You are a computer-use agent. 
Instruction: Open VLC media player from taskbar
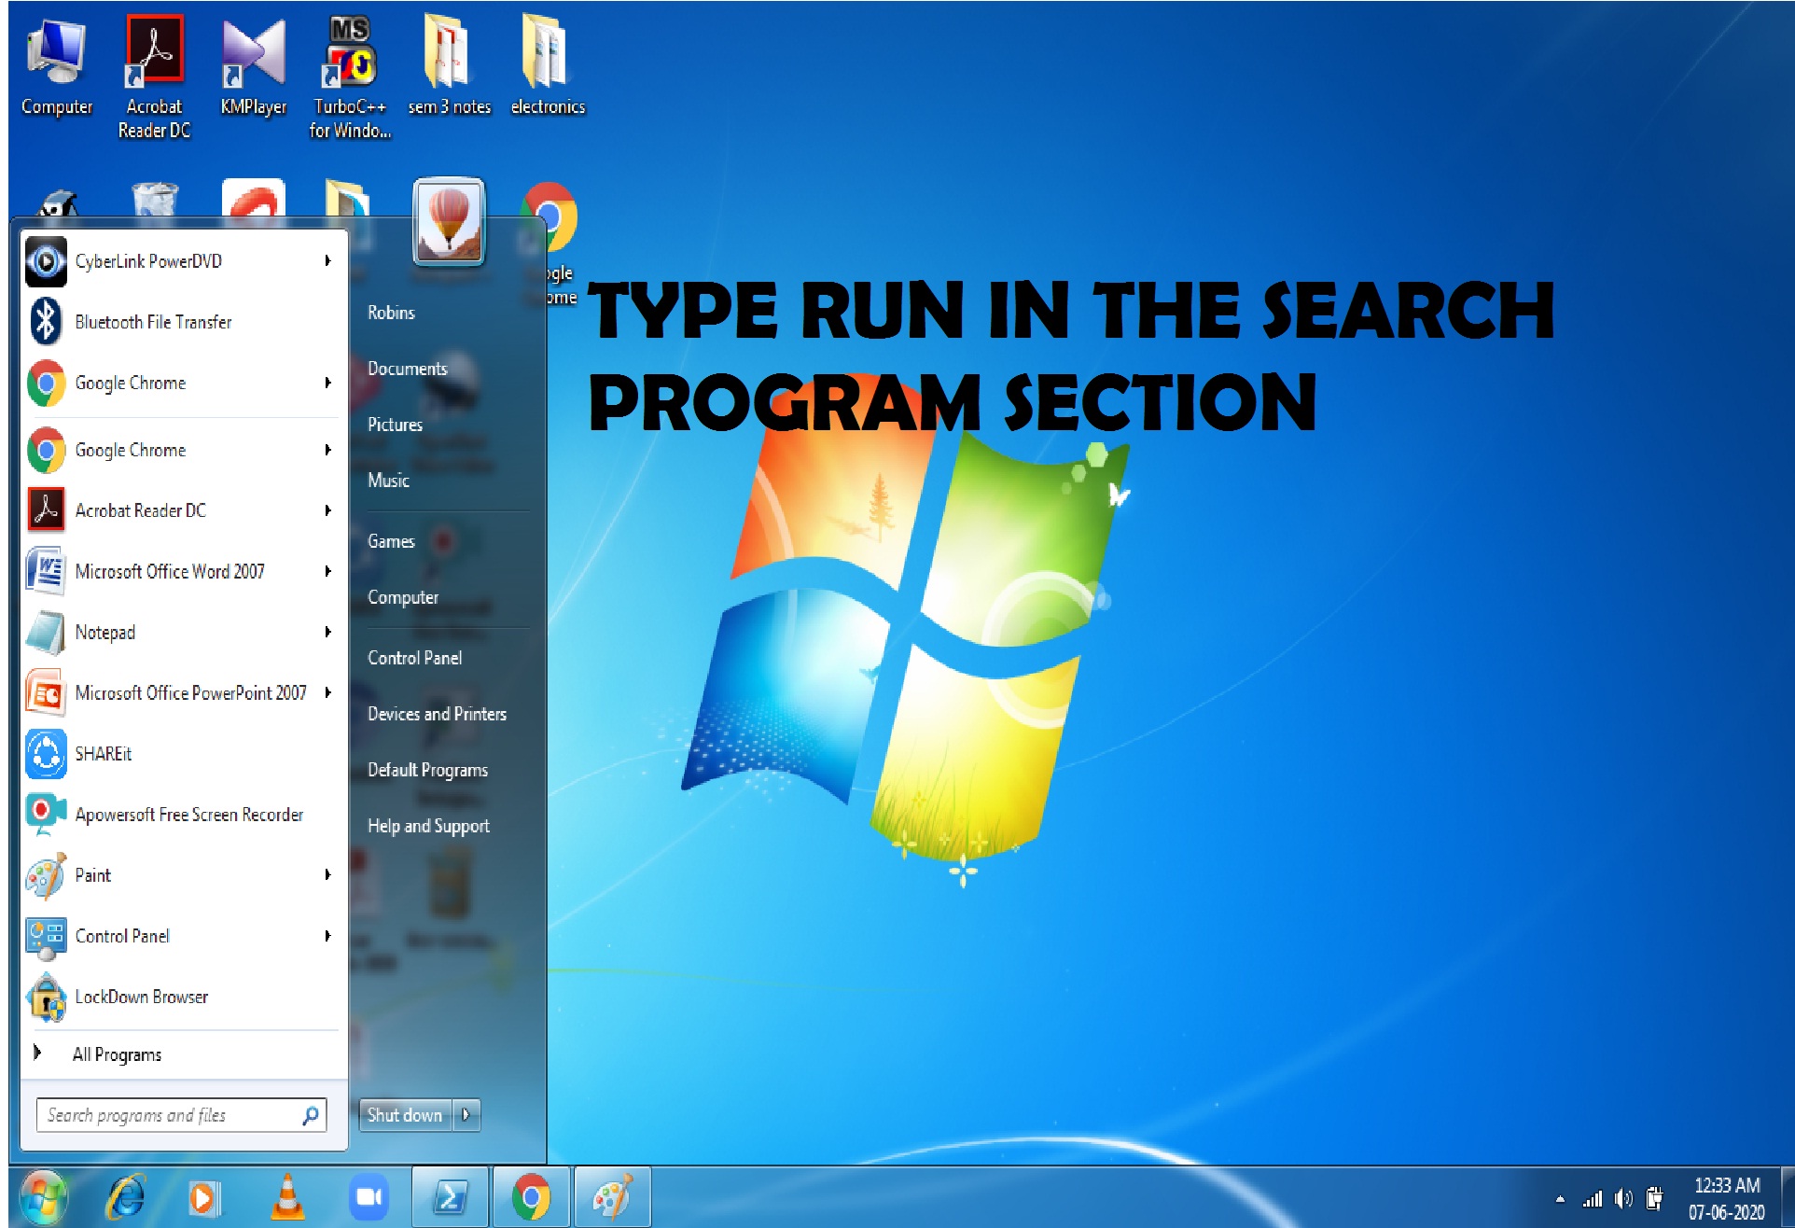pyautogui.click(x=287, y=1197)
